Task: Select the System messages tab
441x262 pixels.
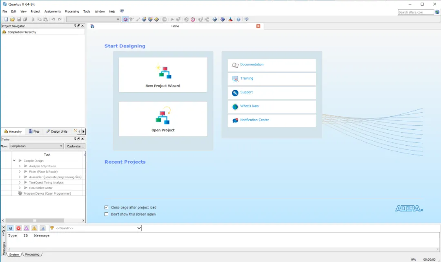Action: click(14, 254)
